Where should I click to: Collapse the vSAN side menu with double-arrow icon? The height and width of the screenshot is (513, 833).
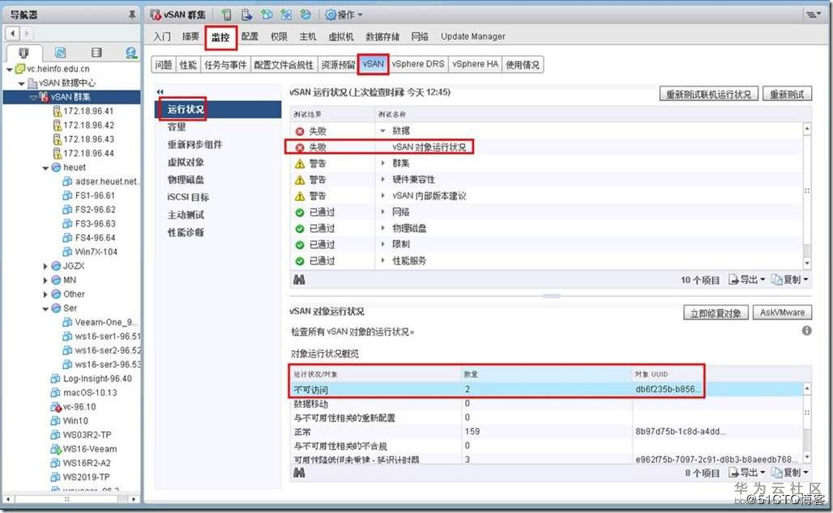(160, 91)
